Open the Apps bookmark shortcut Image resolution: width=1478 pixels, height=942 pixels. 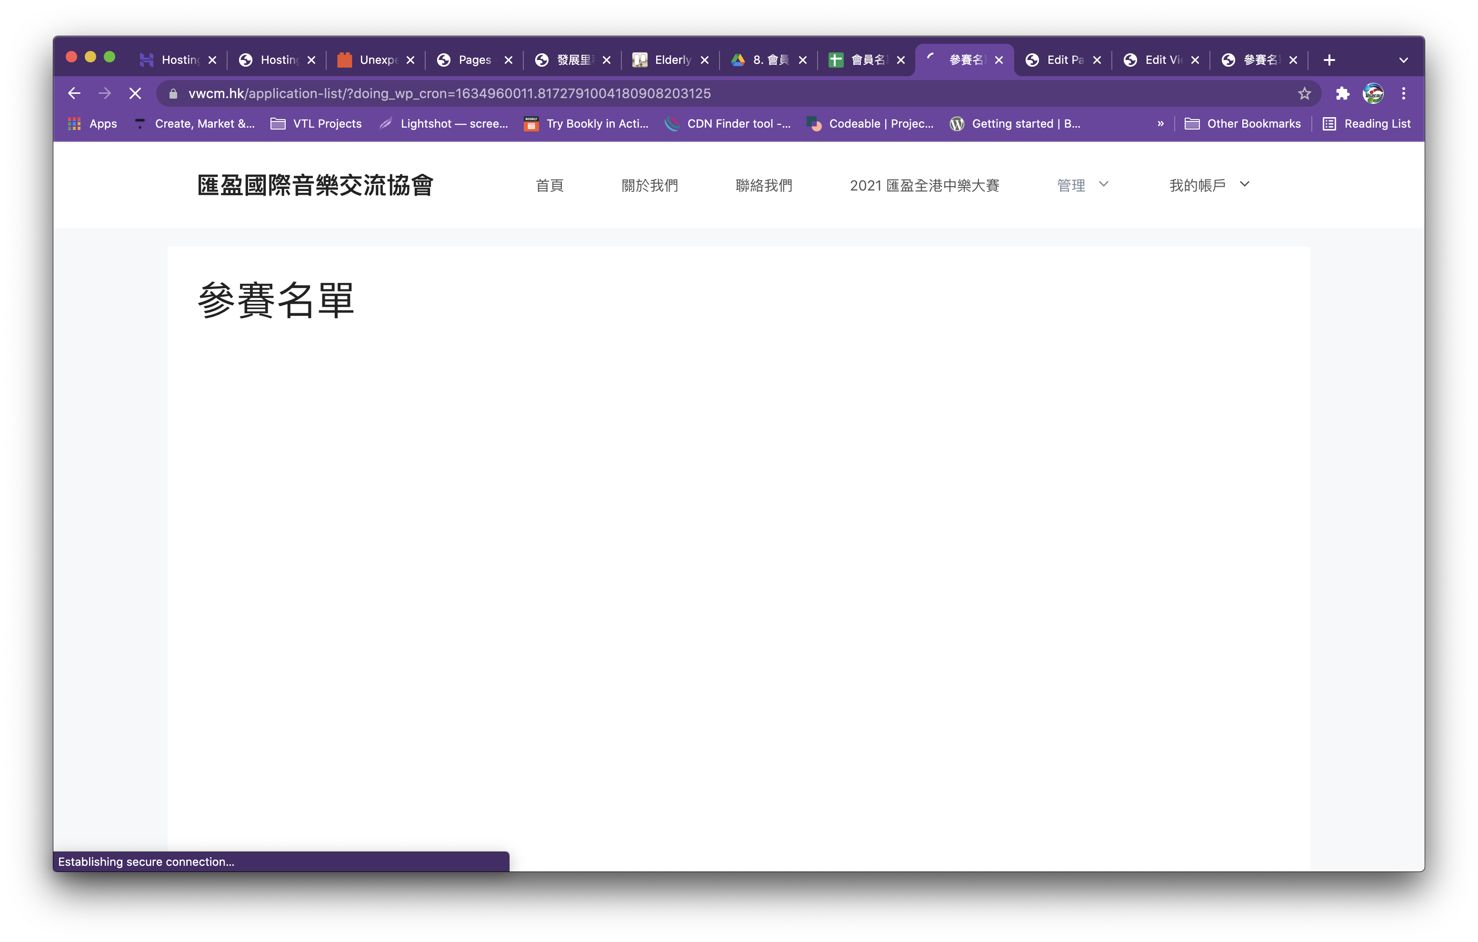[92, 123]
